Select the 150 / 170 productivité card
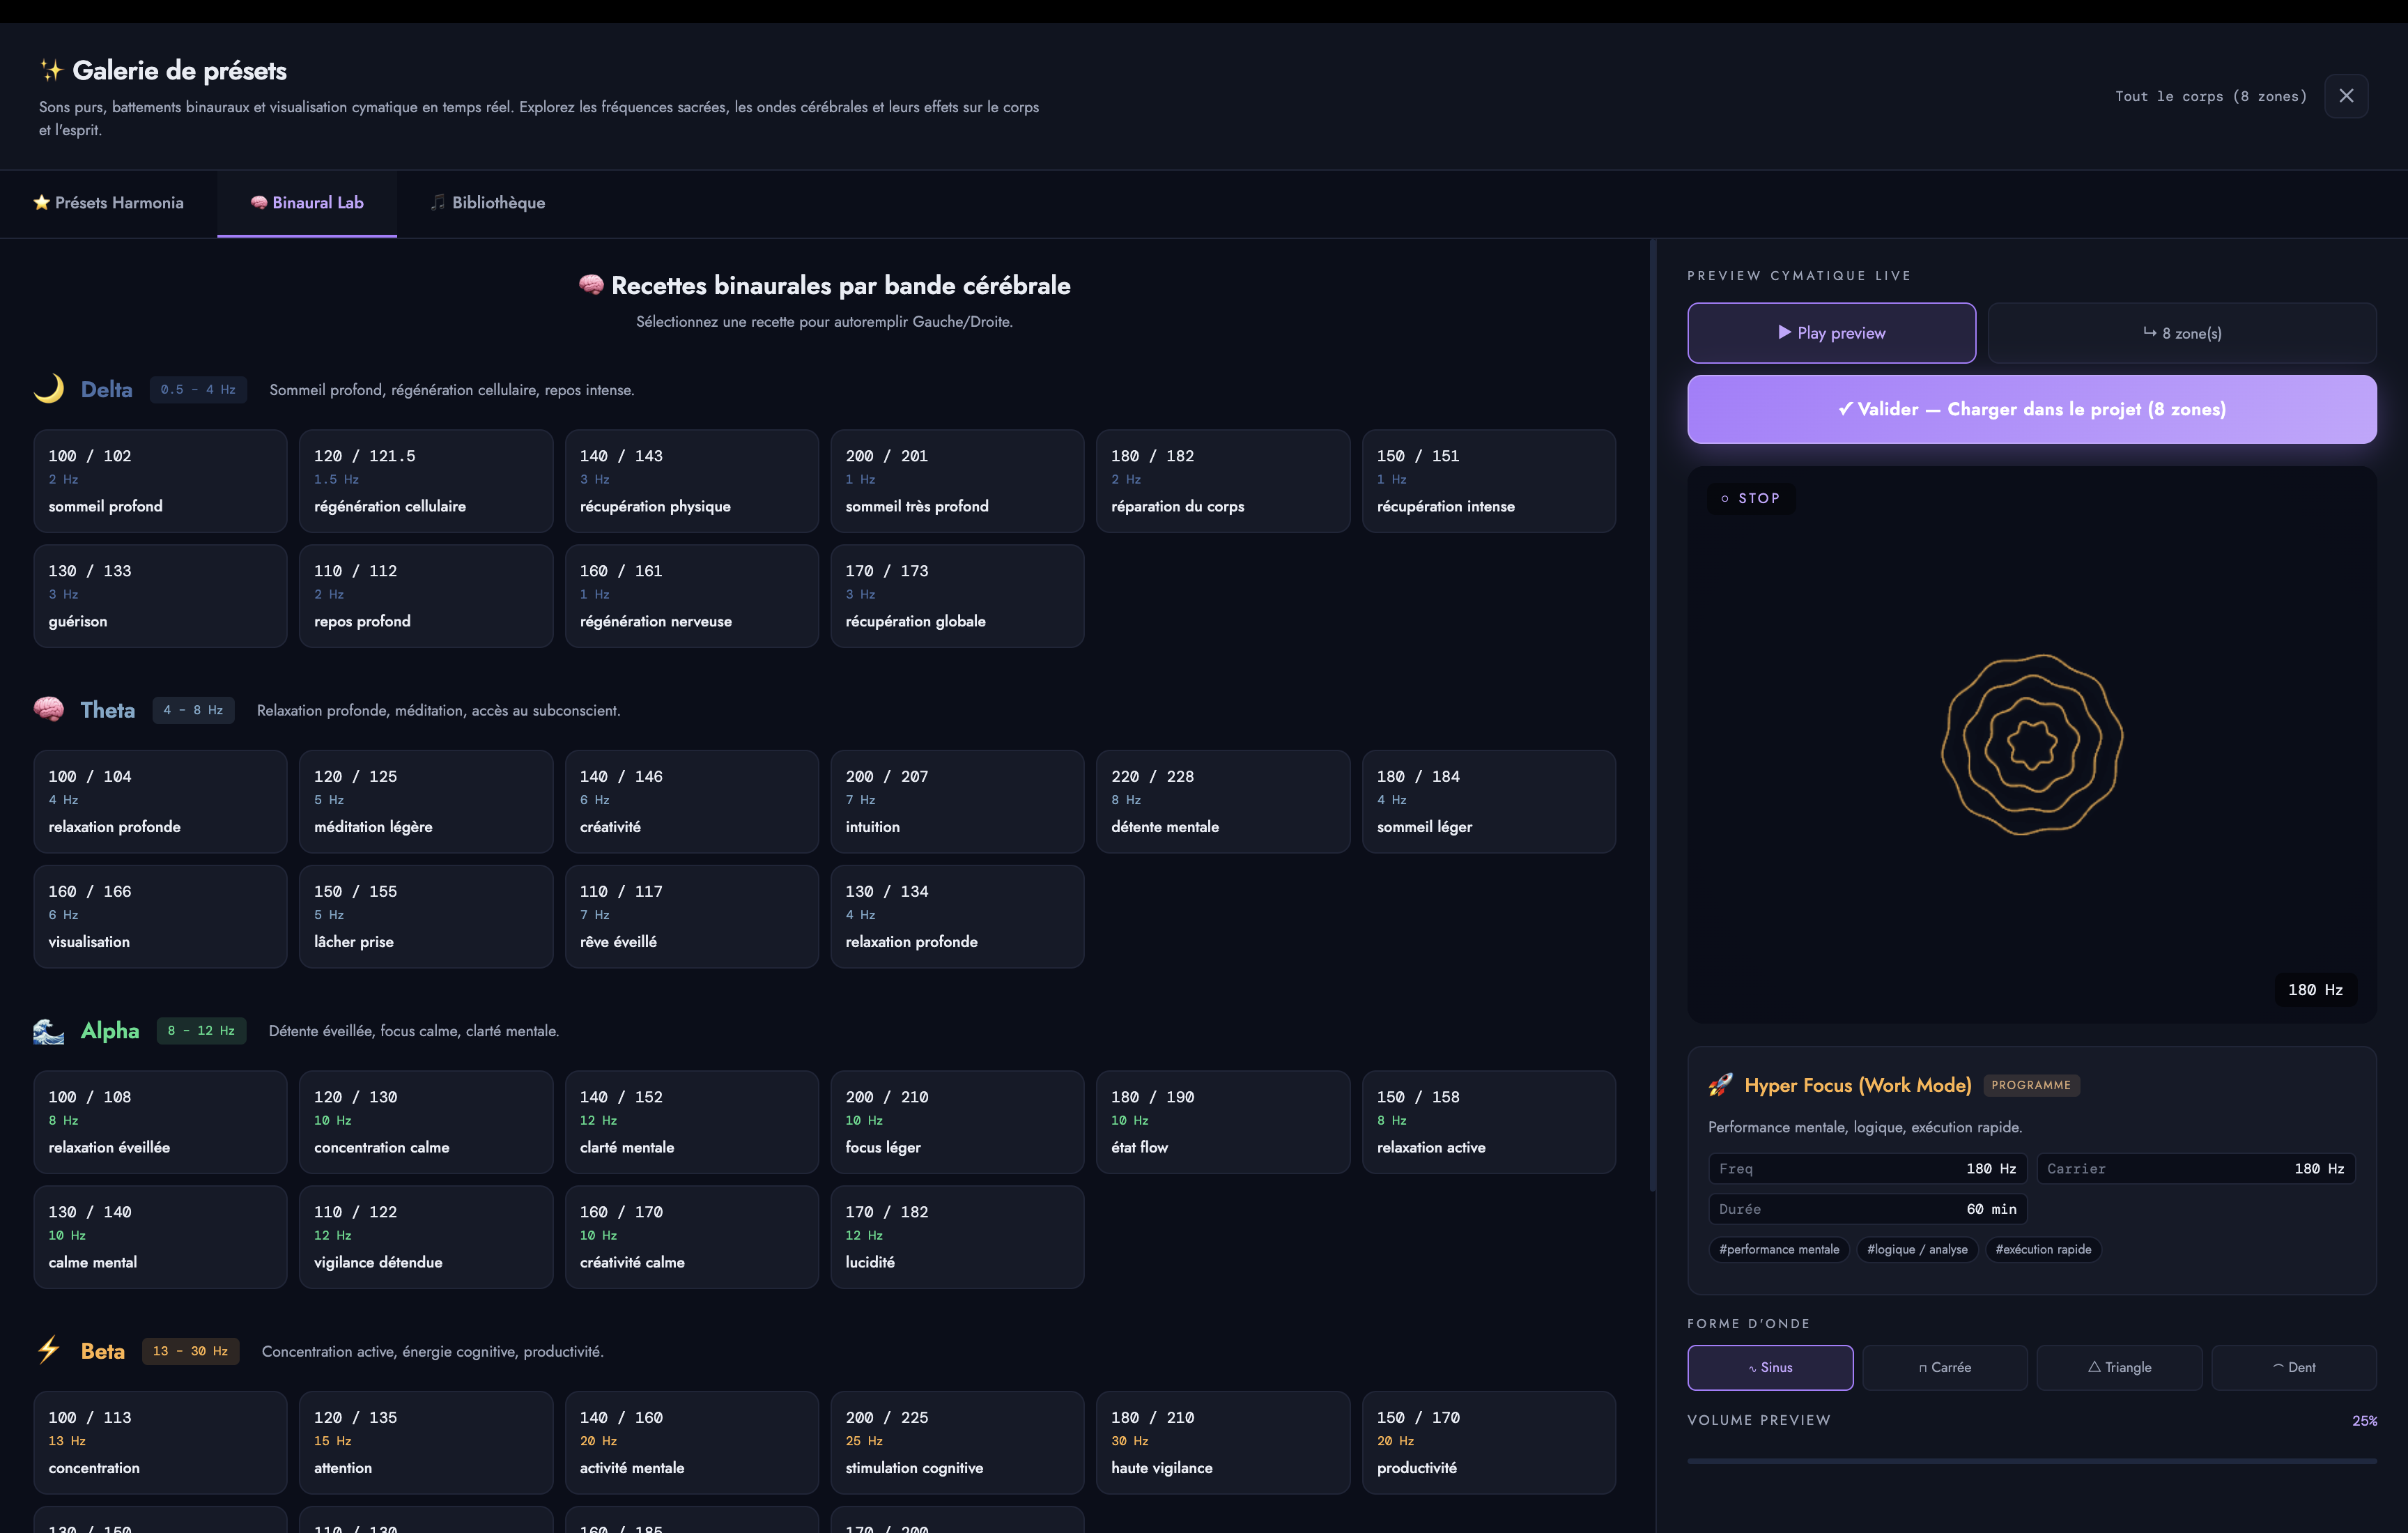The height and width of the screenshot is (1533, 2408). 1489,1443
